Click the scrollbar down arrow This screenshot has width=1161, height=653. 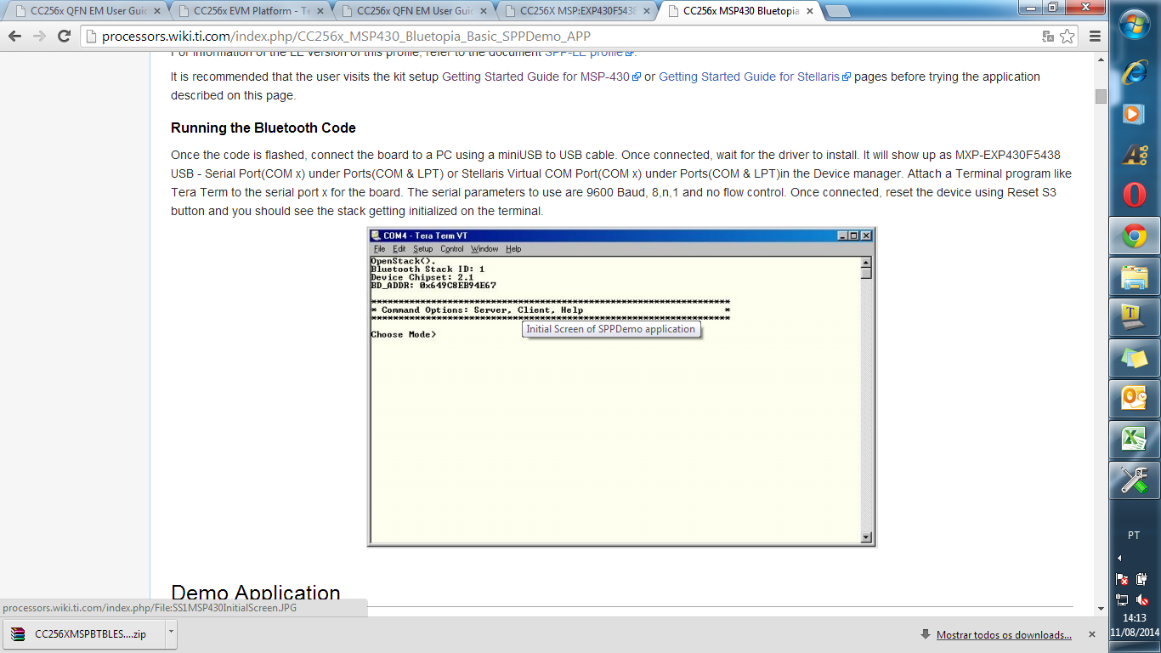pyautogui.click(x=1101, y=608)
